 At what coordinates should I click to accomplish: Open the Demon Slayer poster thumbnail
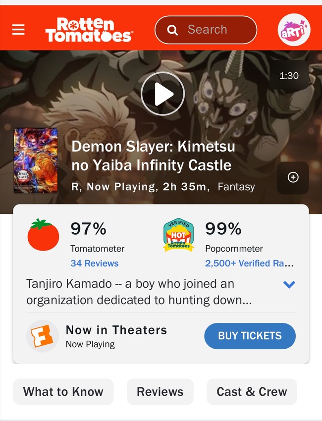pos(36,160)
